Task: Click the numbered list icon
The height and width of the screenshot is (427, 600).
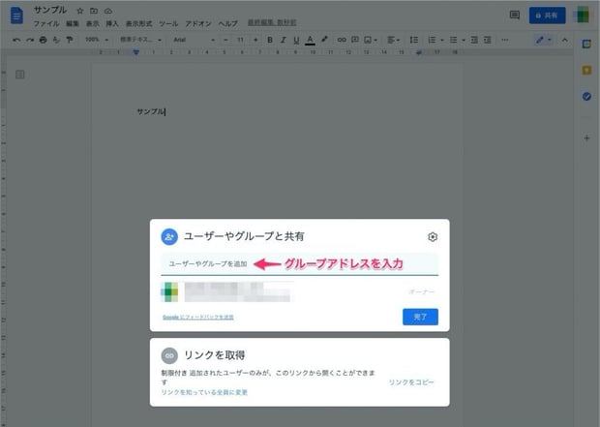Action: pos(432,40)
